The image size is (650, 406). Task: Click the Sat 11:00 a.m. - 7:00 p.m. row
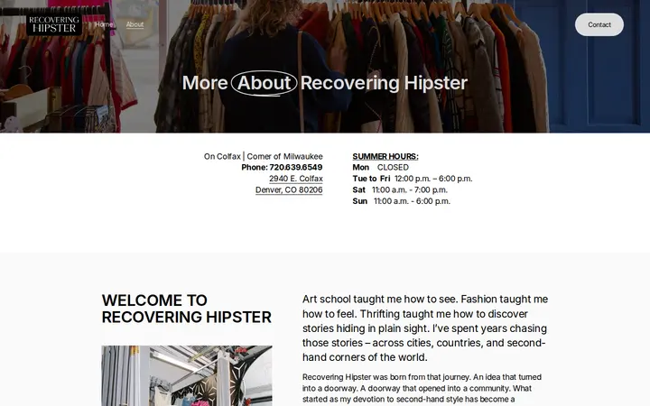[400, 189]
